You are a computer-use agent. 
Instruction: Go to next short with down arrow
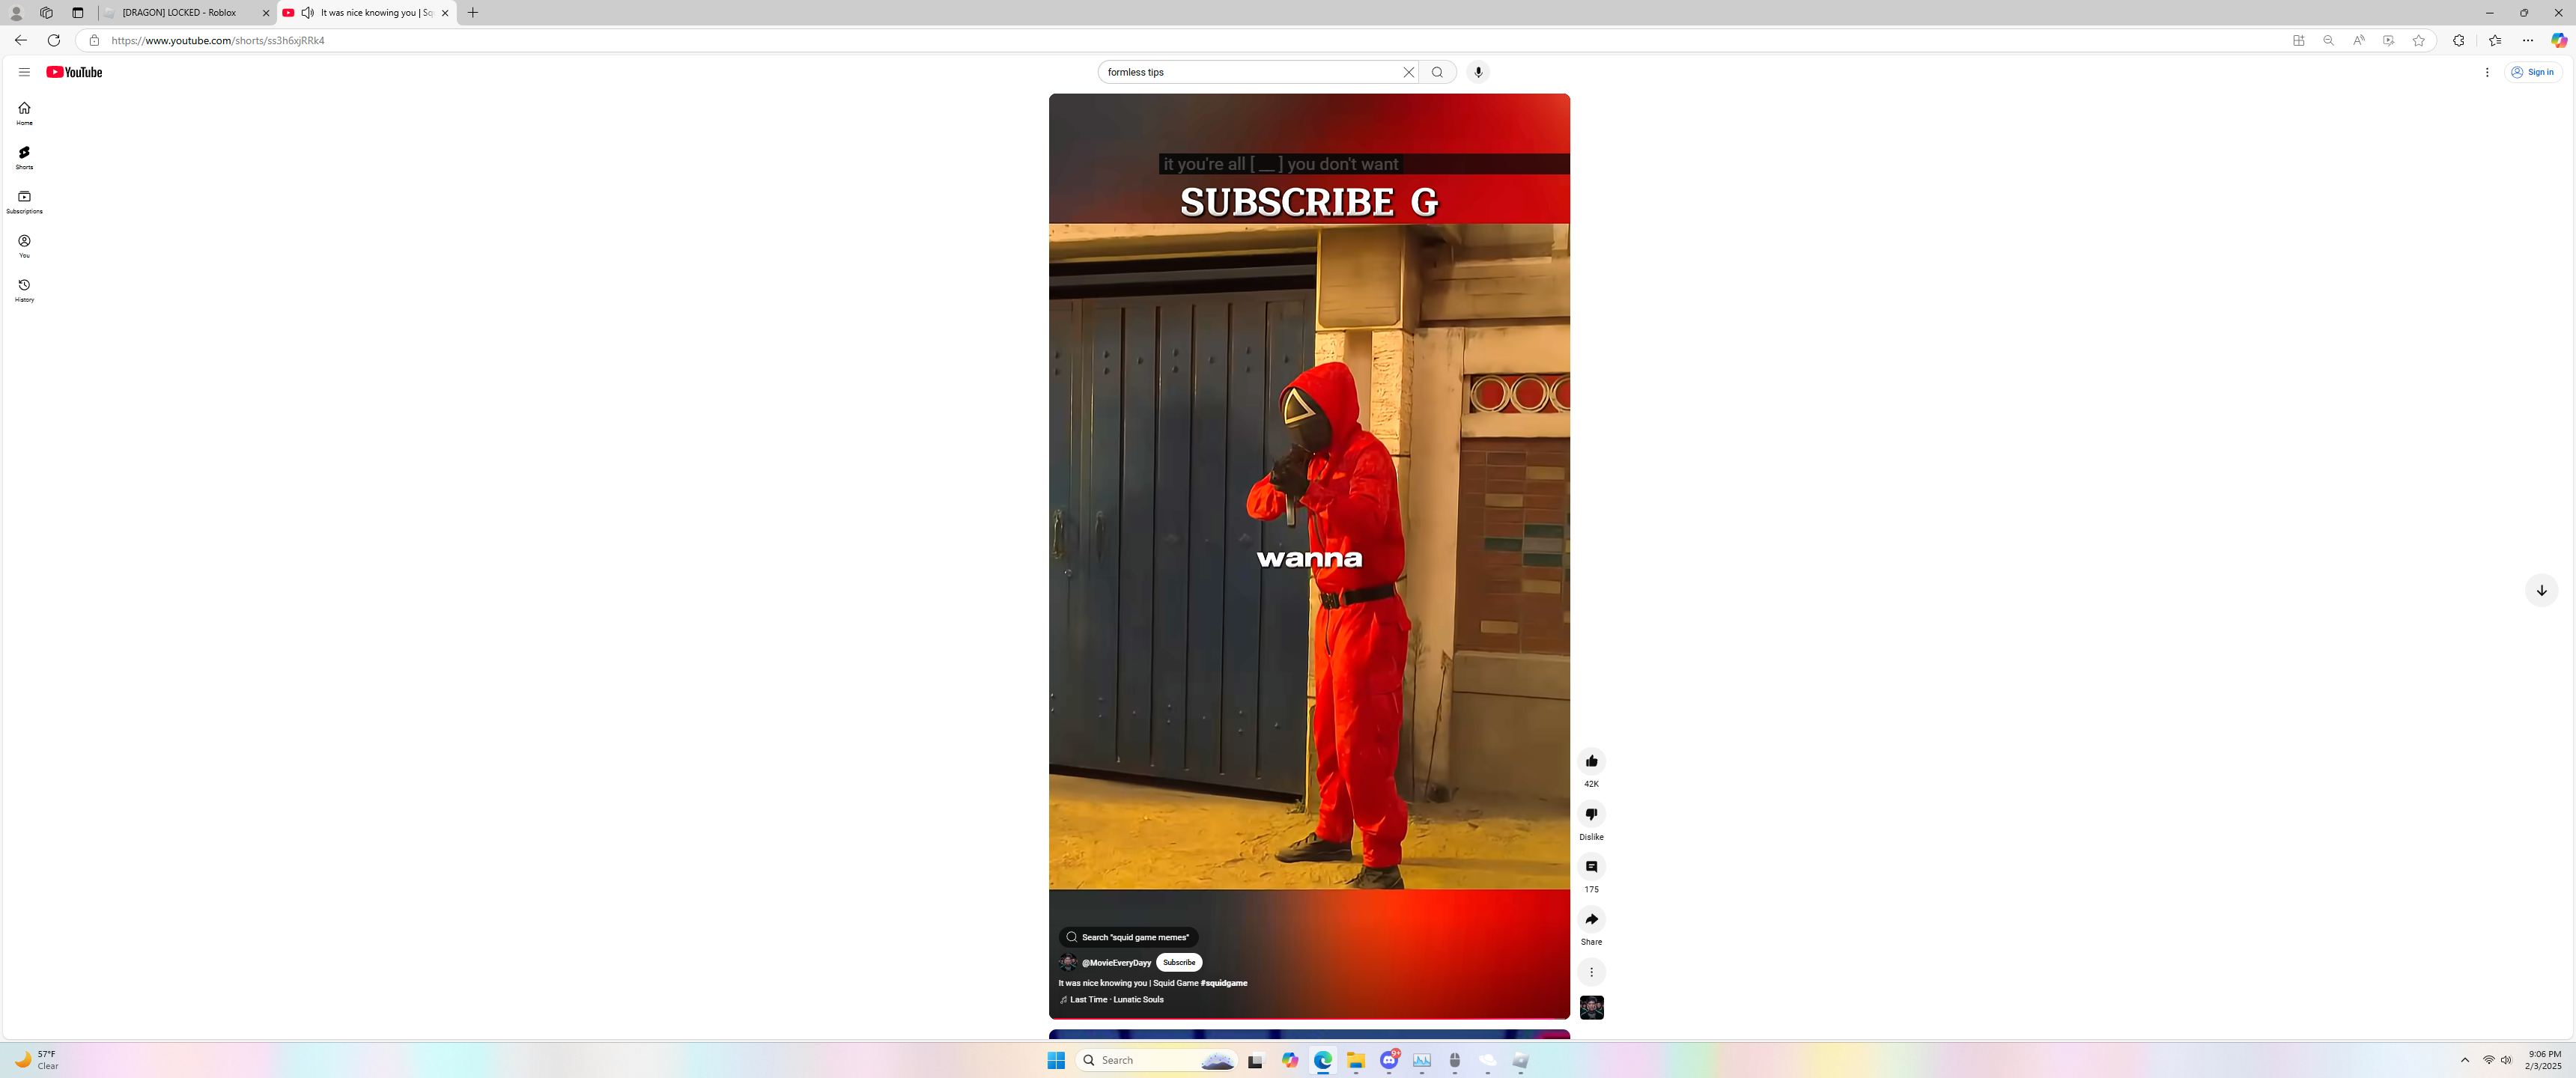point(2541,590)
